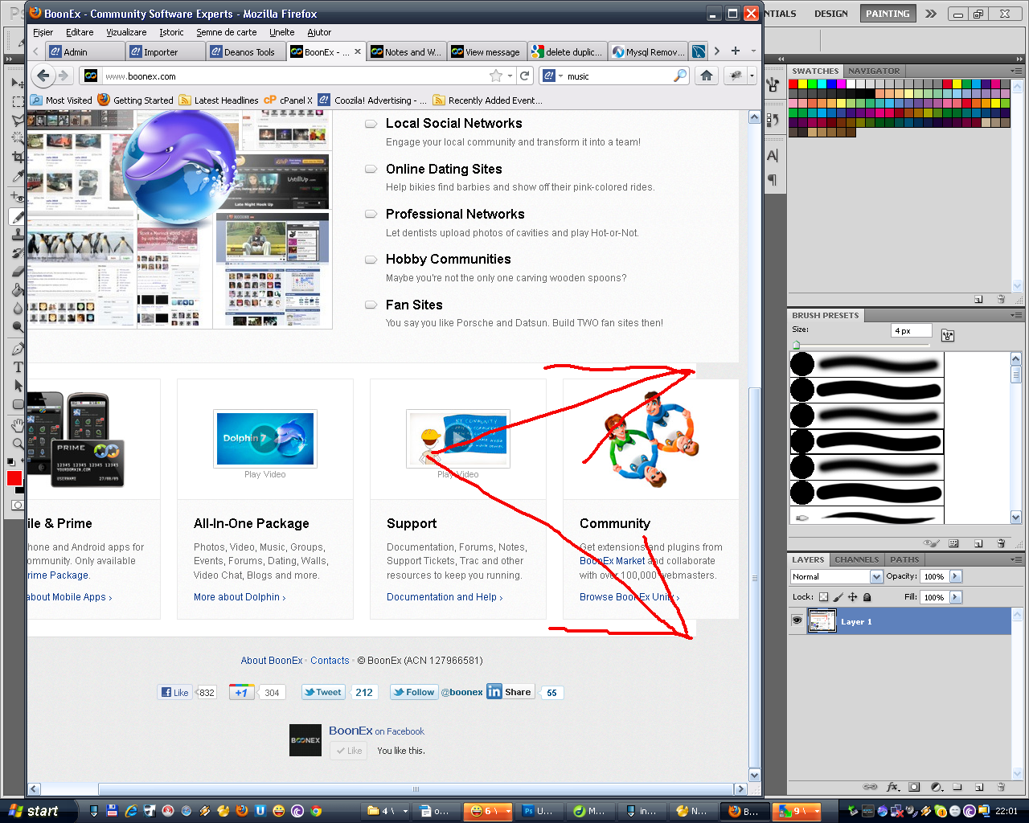Switch to the Channels tab
The image size is (1029, 823).
tap(856, 559)
